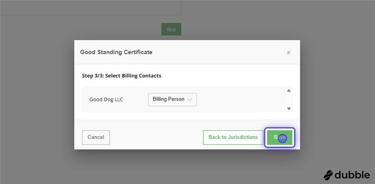Image resolution: width=375 pixels, height=184 pixels.
Task: Save the billing contact selection
Action: coord(279,137)
